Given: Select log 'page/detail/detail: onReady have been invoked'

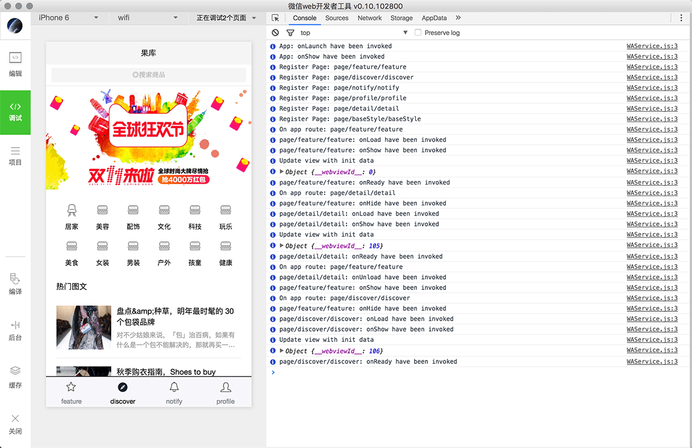Looking at the screenshot, I should pos(361,256).
